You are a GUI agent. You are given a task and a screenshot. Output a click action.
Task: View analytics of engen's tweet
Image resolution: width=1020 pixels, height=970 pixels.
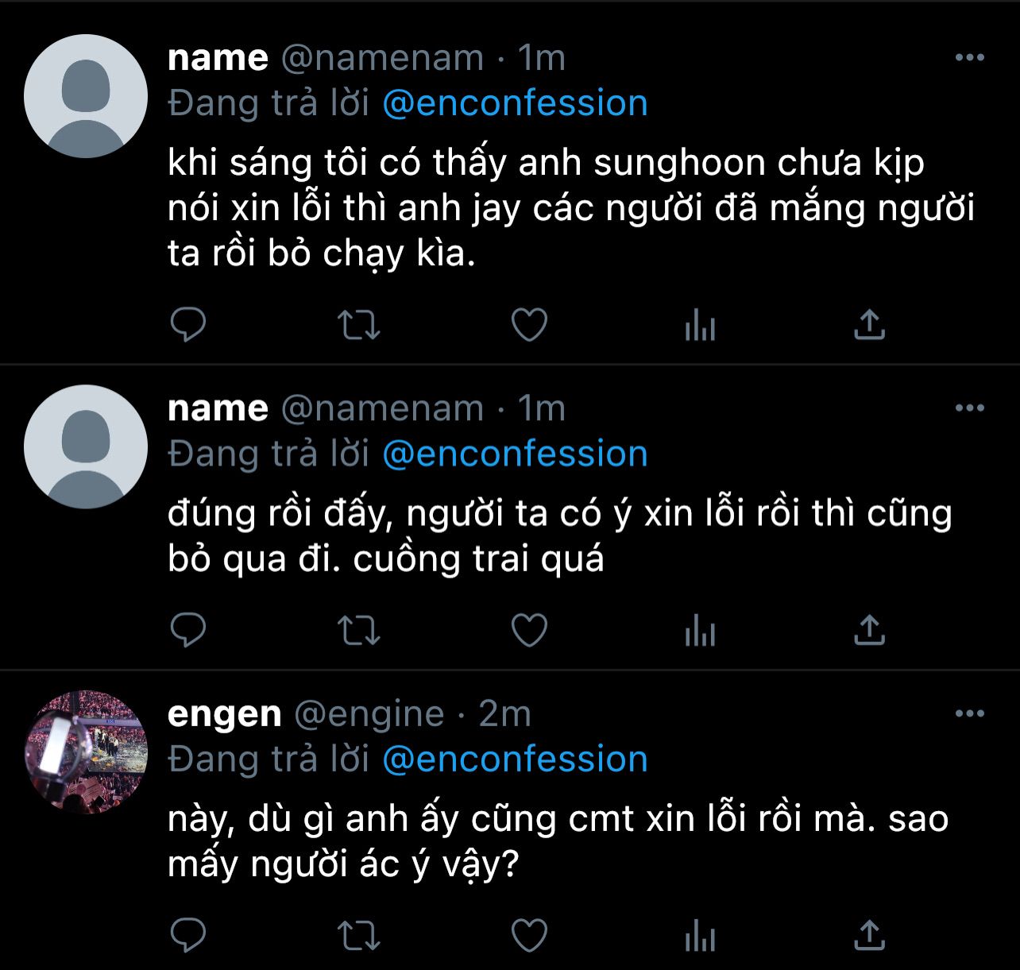(x=700, y=935)
